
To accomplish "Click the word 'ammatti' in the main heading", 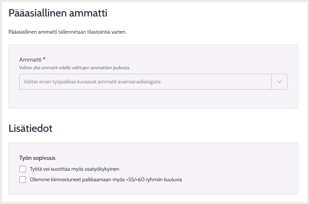I will (88, 13).
